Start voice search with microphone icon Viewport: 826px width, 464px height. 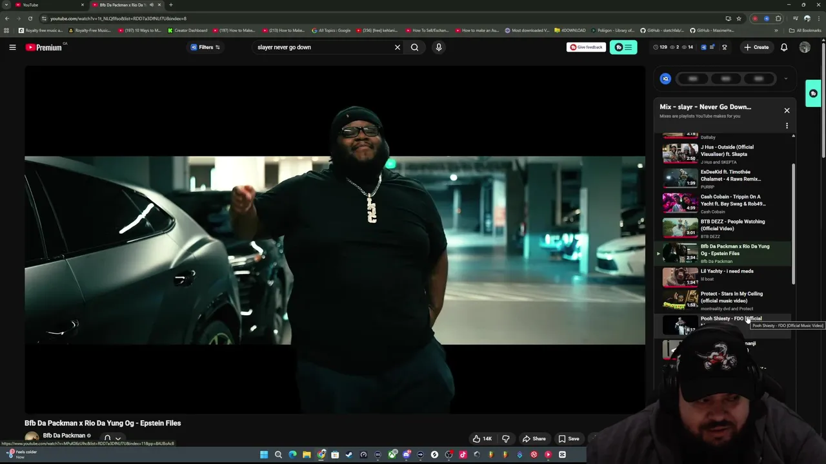click(x=439, y=47)
